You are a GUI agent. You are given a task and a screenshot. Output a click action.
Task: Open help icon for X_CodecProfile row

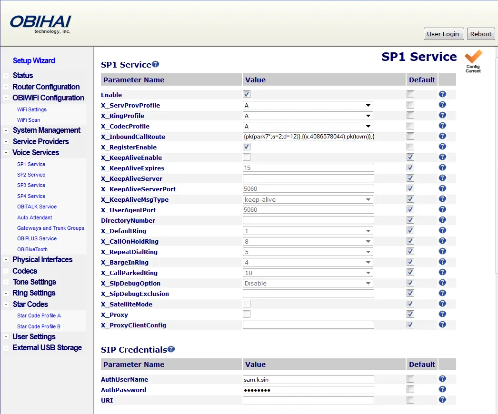tap(442, 126)
